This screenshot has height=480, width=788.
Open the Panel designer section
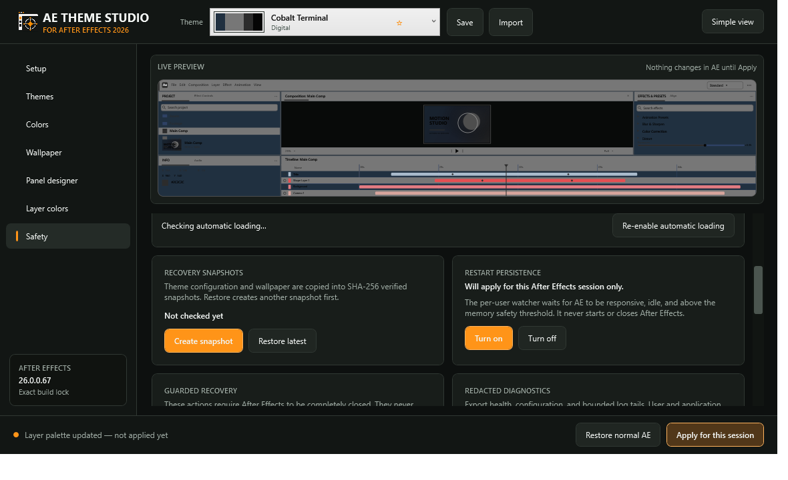point(68,181)
